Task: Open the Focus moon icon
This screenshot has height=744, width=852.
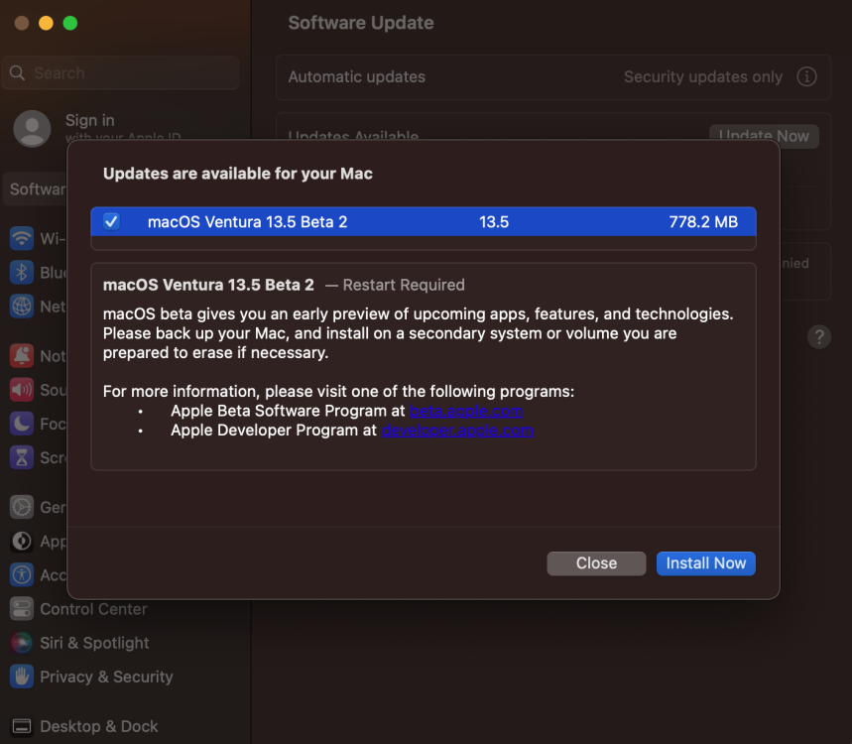Action: tap(22, 424)
